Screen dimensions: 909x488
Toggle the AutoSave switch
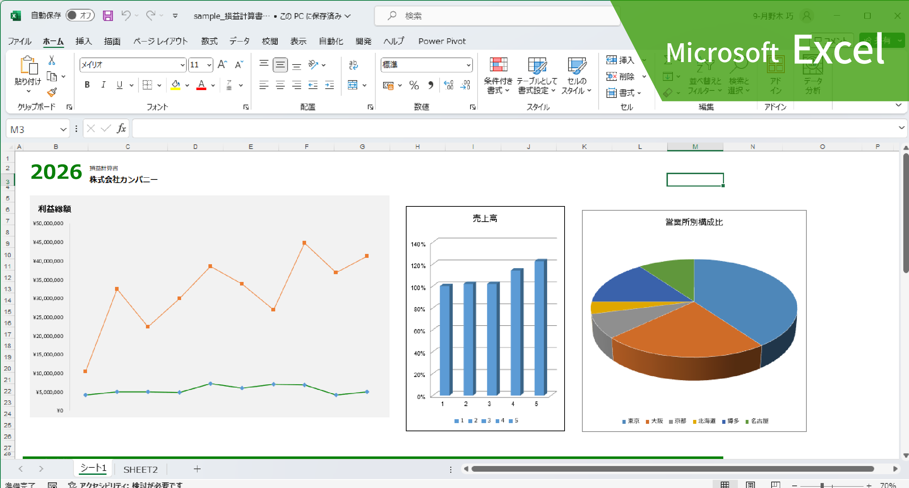80,15
